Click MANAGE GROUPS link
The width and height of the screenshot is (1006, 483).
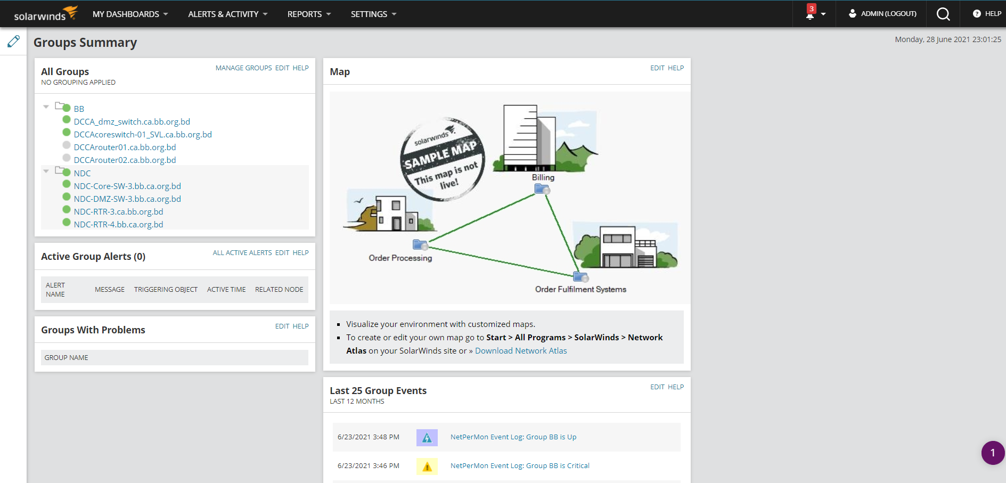pos(243,68)
